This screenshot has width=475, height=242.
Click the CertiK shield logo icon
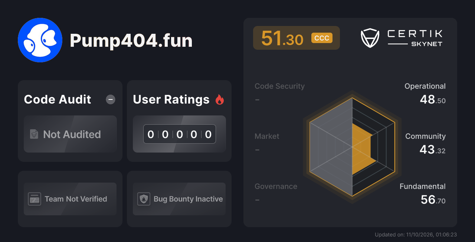pos(370,38)
